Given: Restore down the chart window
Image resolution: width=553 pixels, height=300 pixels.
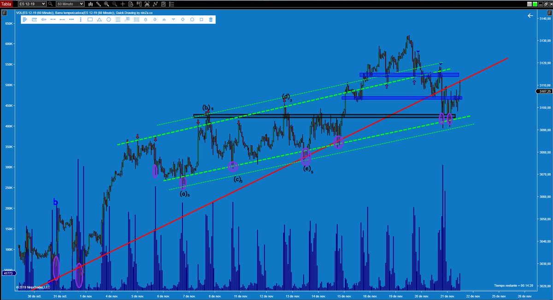Looking at the screenshot, I should pyautogui.click(x=546, y=4).
